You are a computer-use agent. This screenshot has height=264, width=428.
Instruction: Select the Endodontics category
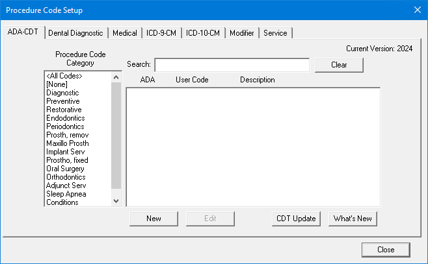[x=65, y=118]
